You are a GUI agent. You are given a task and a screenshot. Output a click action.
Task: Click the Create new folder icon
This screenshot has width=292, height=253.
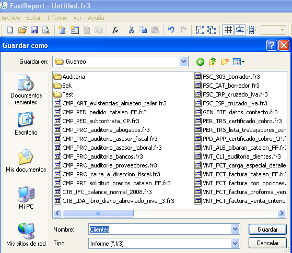pos(225,62)
